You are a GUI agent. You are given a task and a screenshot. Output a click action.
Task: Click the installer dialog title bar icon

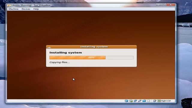tap(49, 47)
